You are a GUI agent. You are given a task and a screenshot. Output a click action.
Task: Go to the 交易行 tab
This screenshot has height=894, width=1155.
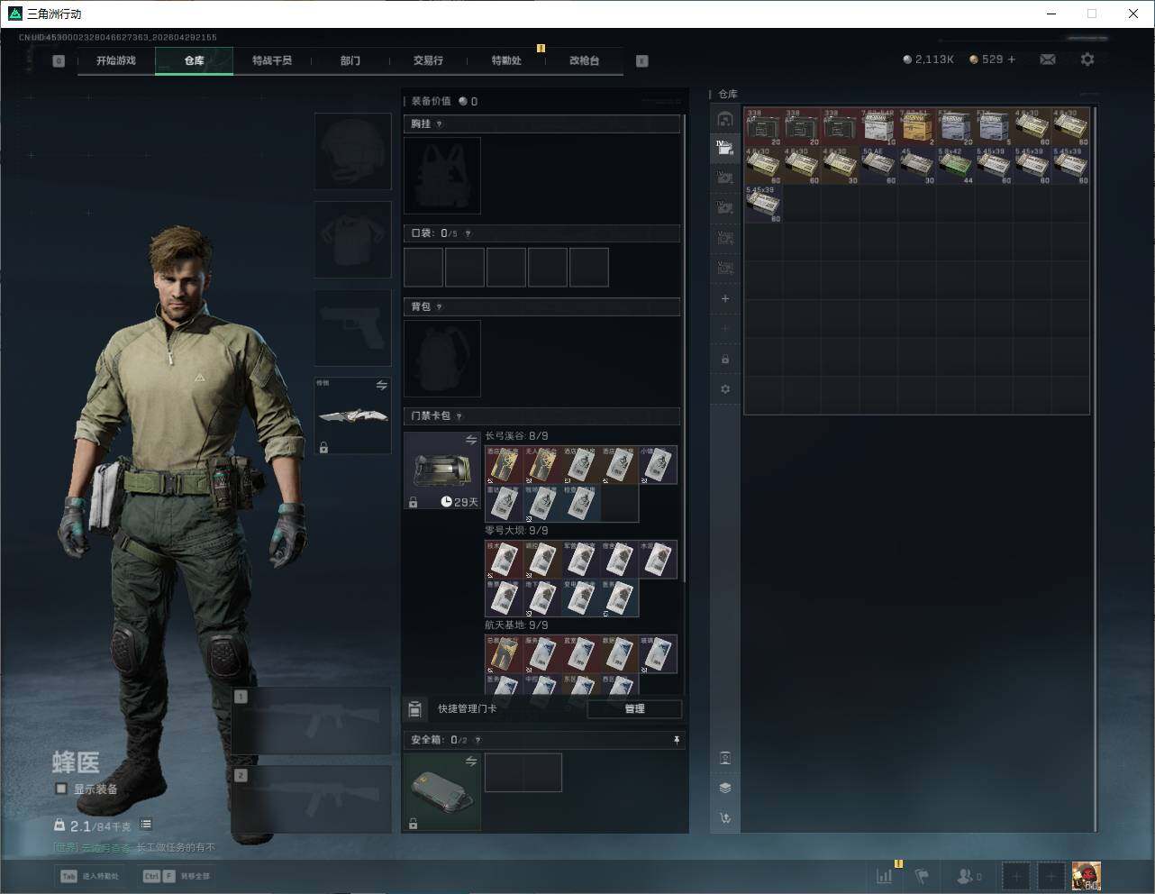(428, 60)
